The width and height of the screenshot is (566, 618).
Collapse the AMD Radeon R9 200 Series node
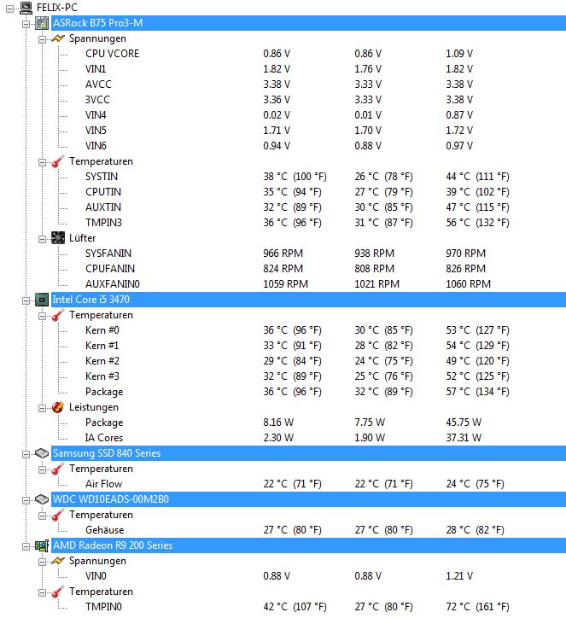(26, 546)
